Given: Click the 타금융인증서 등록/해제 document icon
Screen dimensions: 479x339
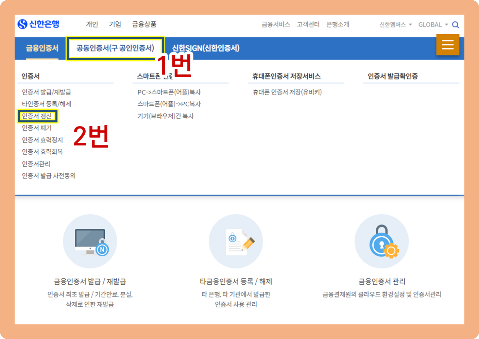Looking at the screenshot, I should pos(236,241).
